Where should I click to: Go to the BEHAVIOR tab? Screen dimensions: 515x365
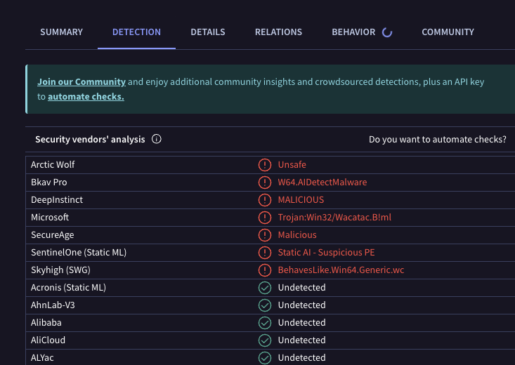(353, 32)
